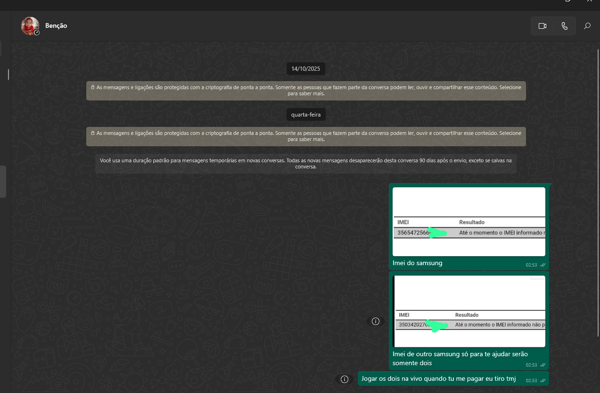Start a video call with Benção

point(542,26)
